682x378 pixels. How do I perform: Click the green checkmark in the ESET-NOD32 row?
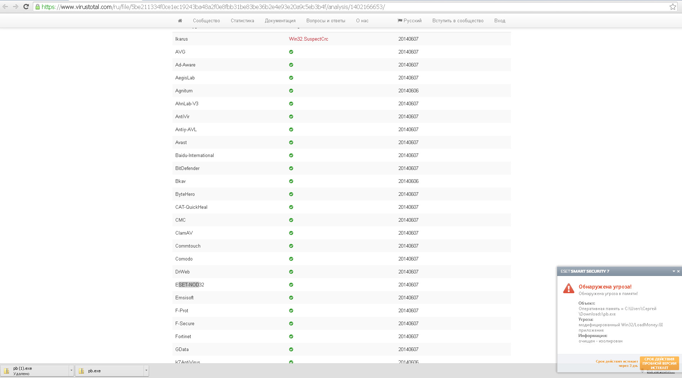tap(291, 285)
